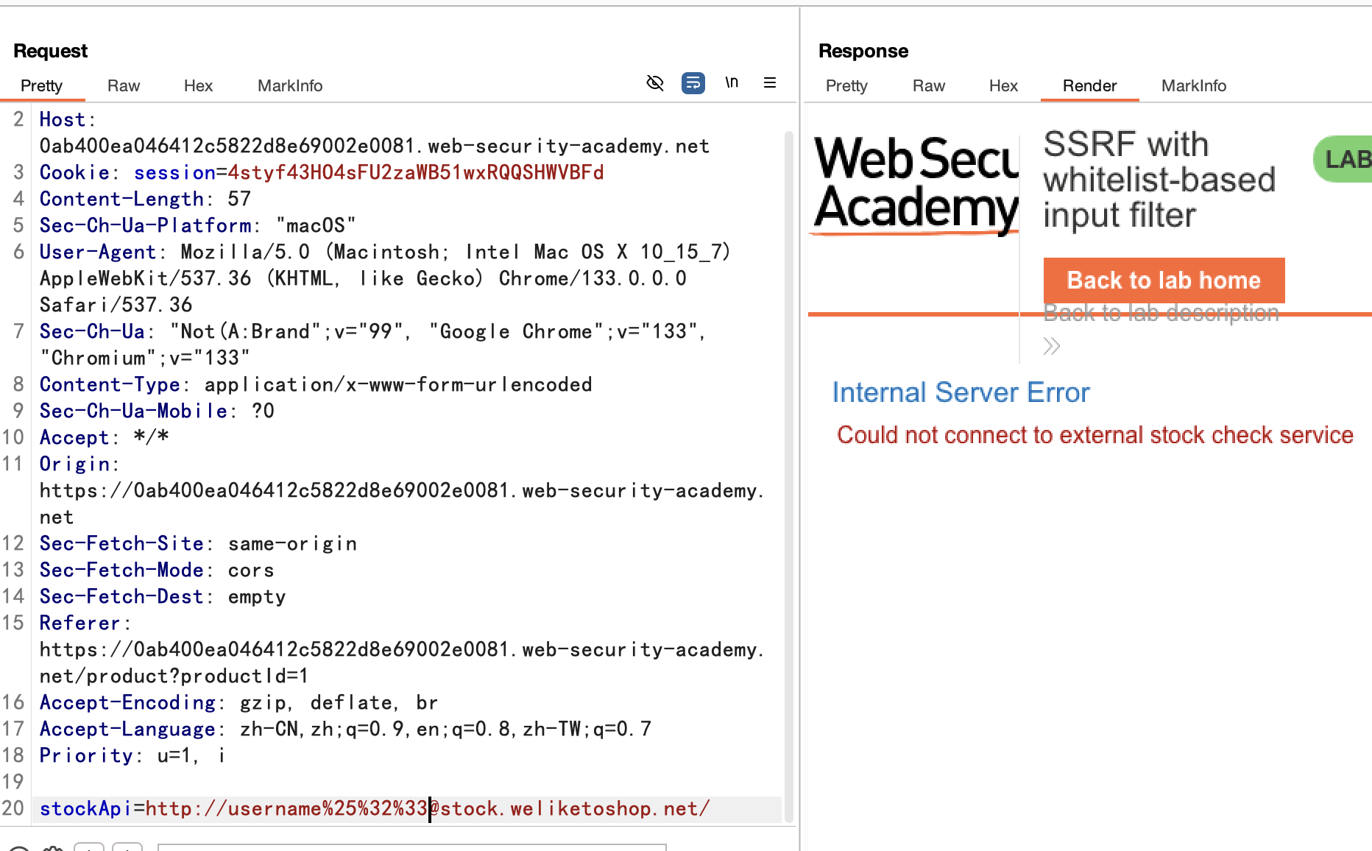Screen dimensions: 1372x851
Task: Click the Web Security Academy logo
Action: click(916, 184)
